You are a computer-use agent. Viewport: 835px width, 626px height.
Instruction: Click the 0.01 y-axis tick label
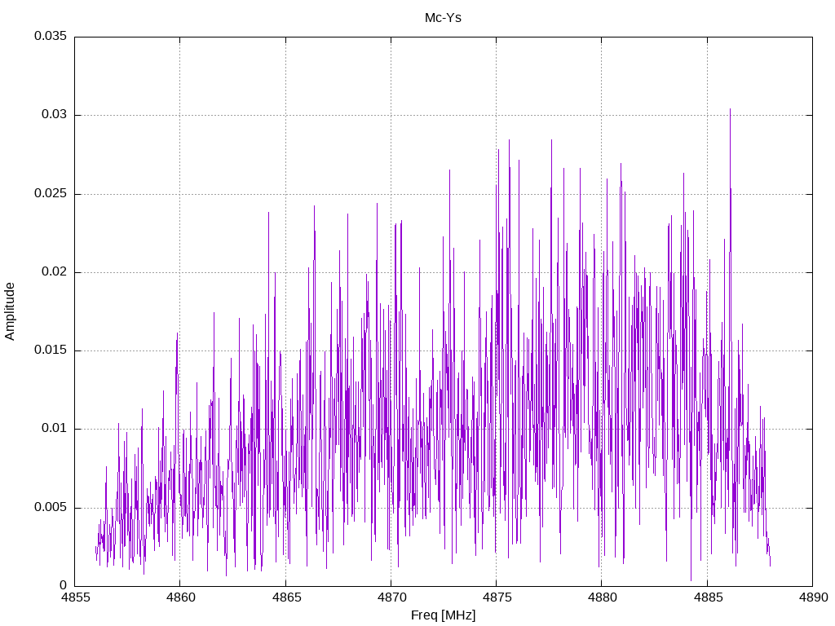coord(55,429)
